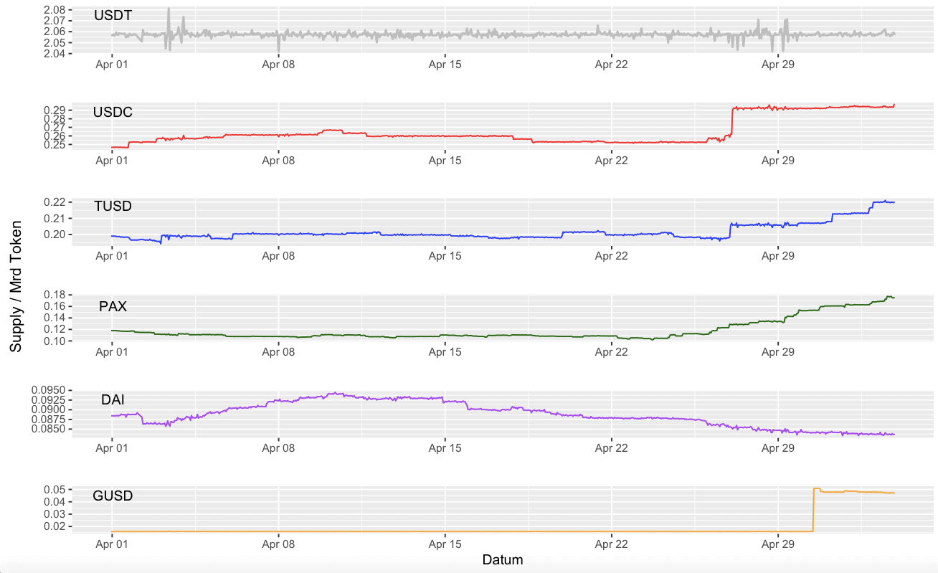Click "Apr 01" under the USDT chart
The height and width of the screenshot is (573, 938).
112,64
